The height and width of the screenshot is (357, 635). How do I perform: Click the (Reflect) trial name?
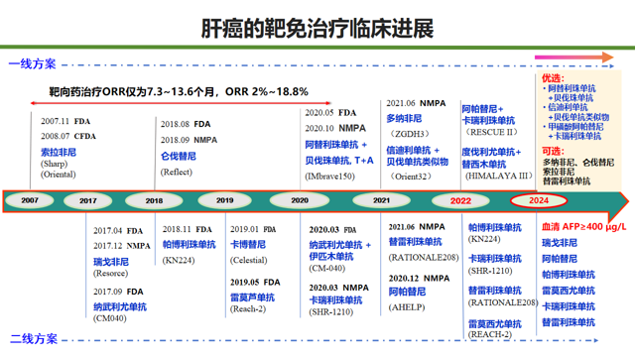177,172
